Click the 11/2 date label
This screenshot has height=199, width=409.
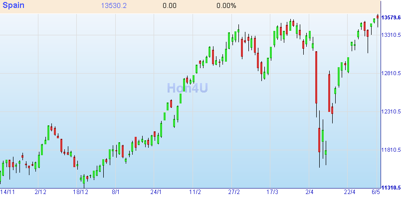tap(195, 192)
